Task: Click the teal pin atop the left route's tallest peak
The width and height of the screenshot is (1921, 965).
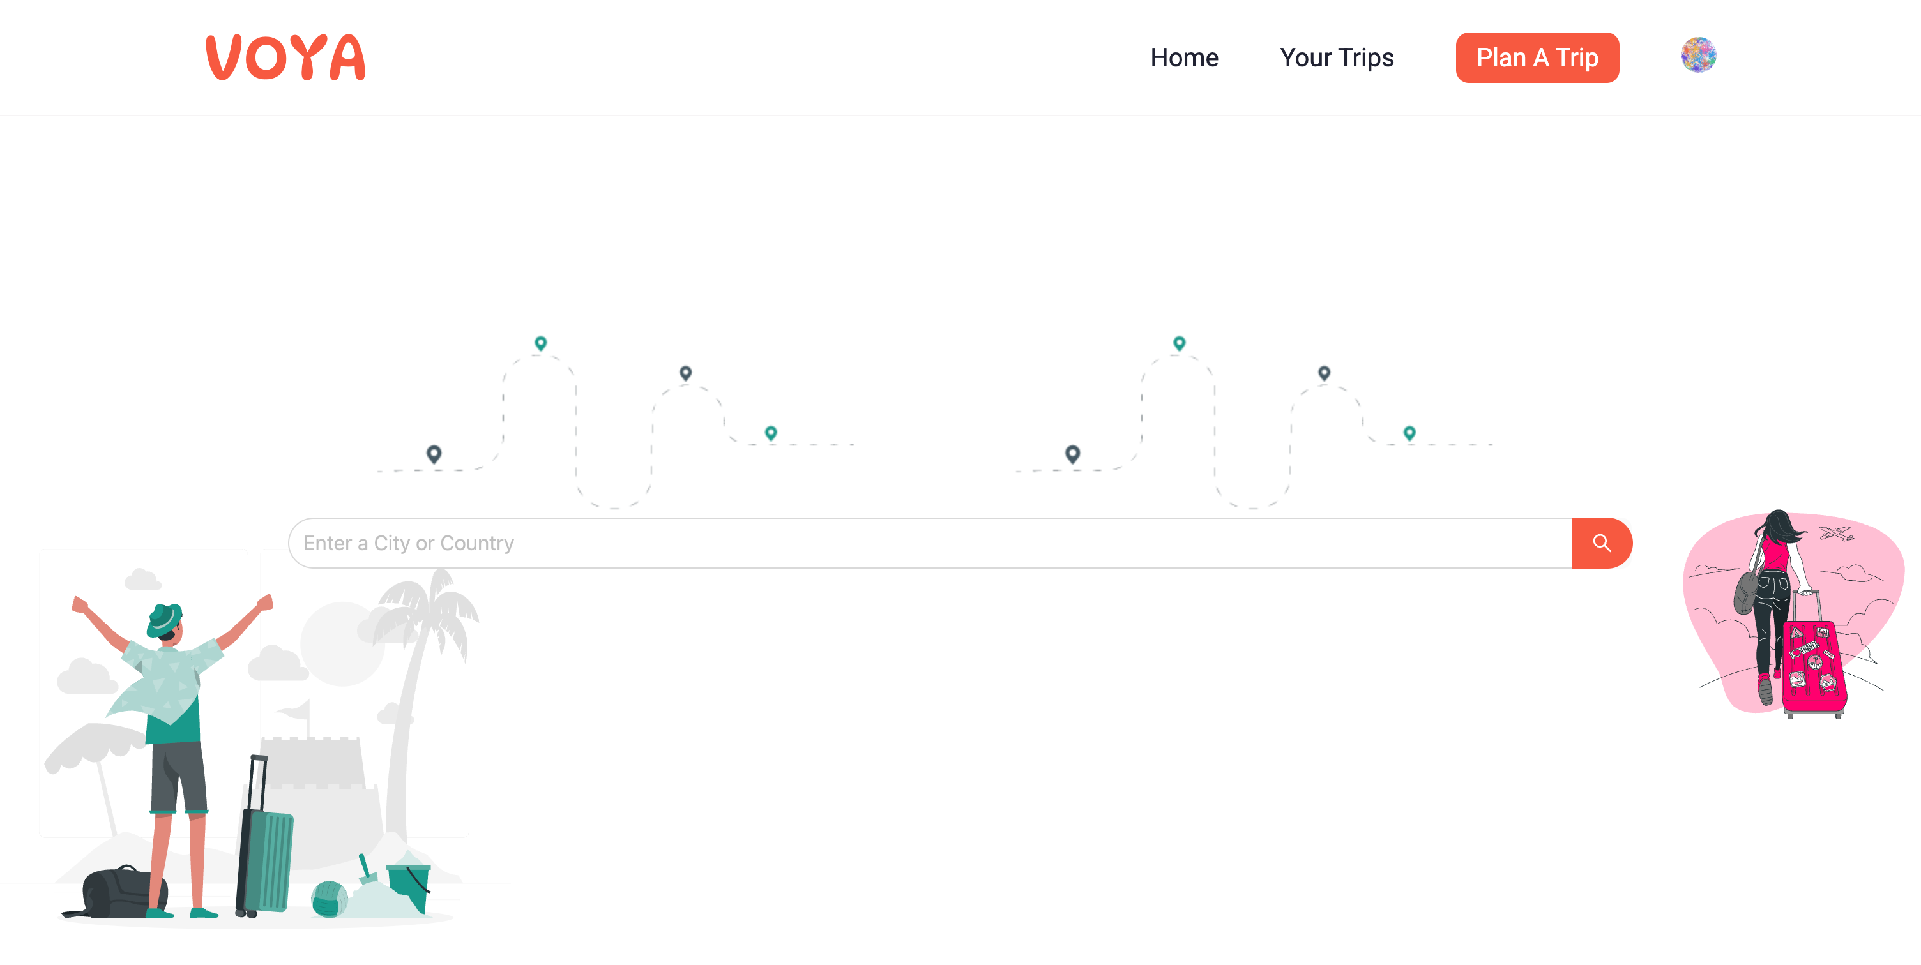Action: click(541, 343)
